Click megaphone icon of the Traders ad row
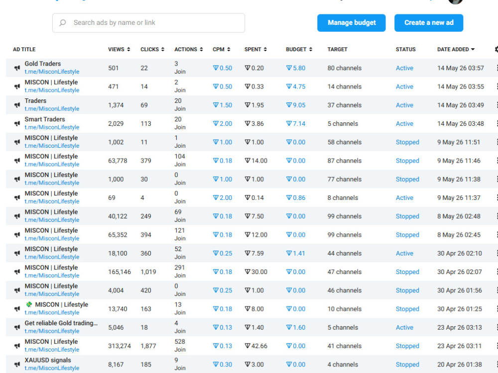Screen dimensions: 498x373 (17, 105)
